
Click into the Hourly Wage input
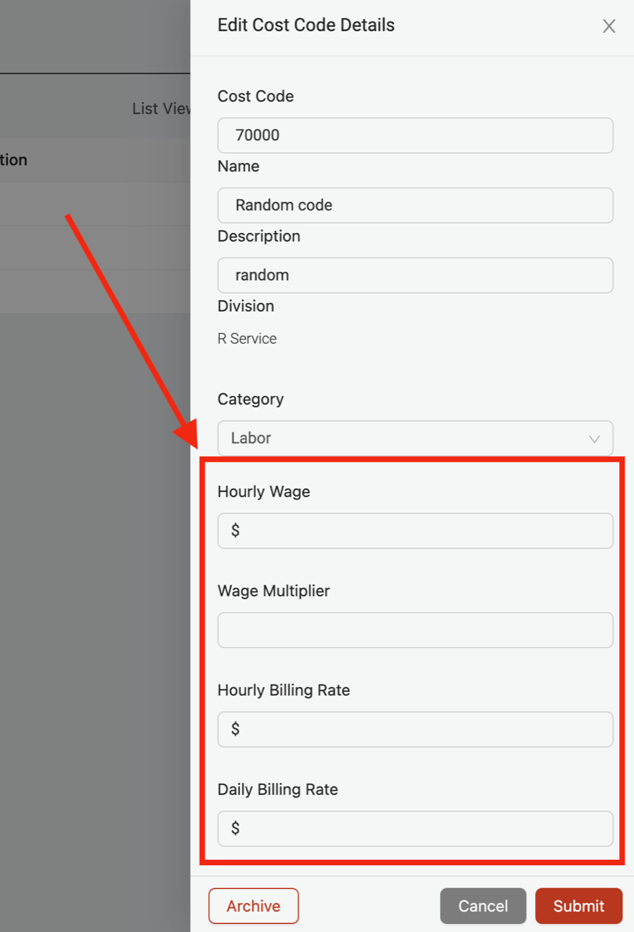pyautogui.click(x=415, y=531)
